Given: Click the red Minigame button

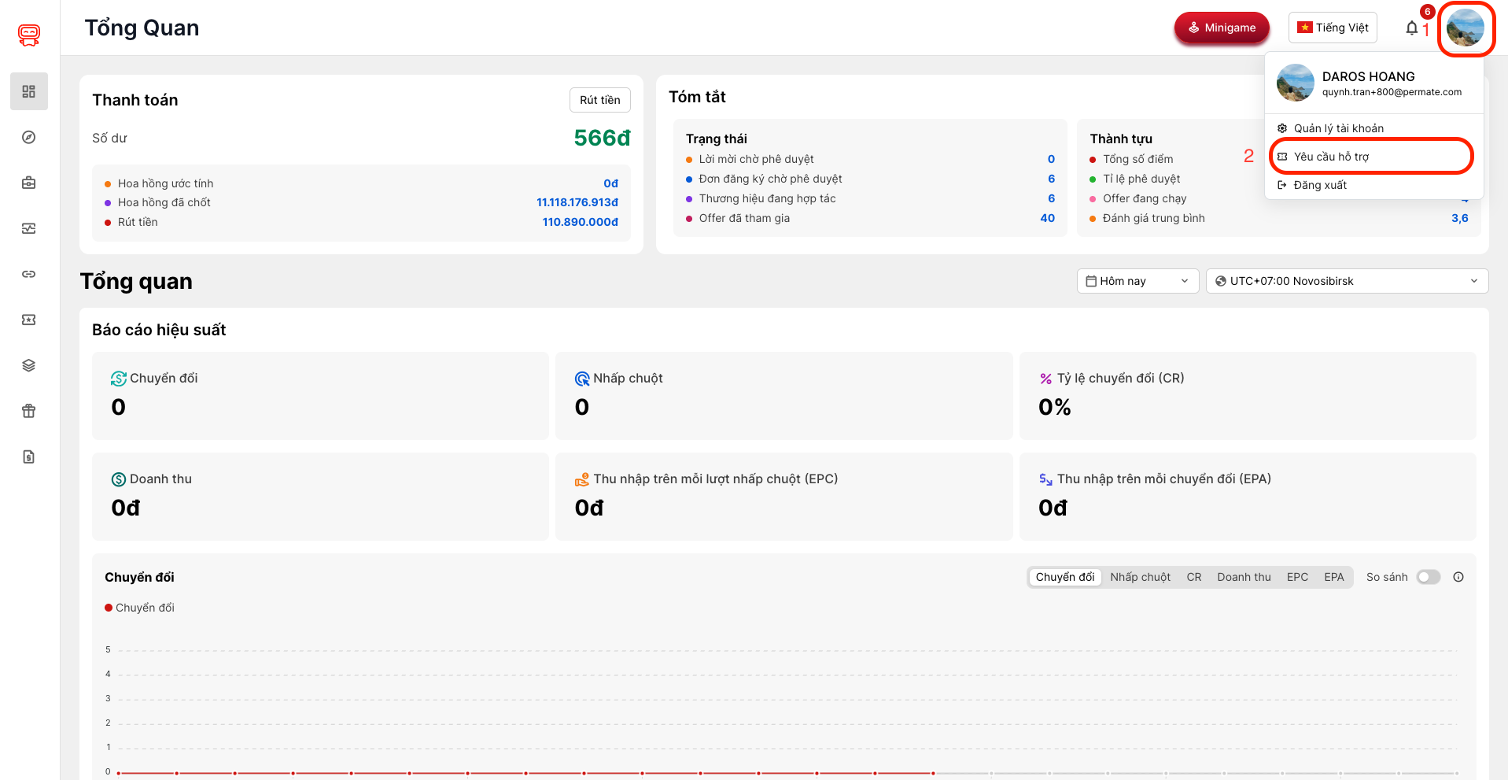Looking at the screenshot, I should click(x=1221, y=28).
